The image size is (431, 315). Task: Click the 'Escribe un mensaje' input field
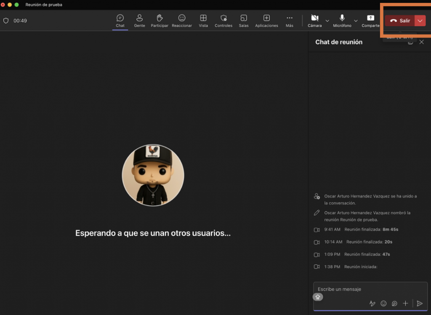pyautogui.click(x=362, y=289)
